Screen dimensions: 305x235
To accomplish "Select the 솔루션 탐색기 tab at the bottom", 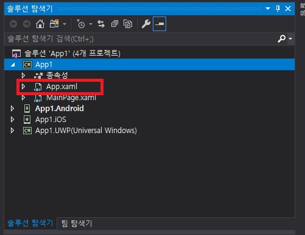I will click(x=30, y=223).
